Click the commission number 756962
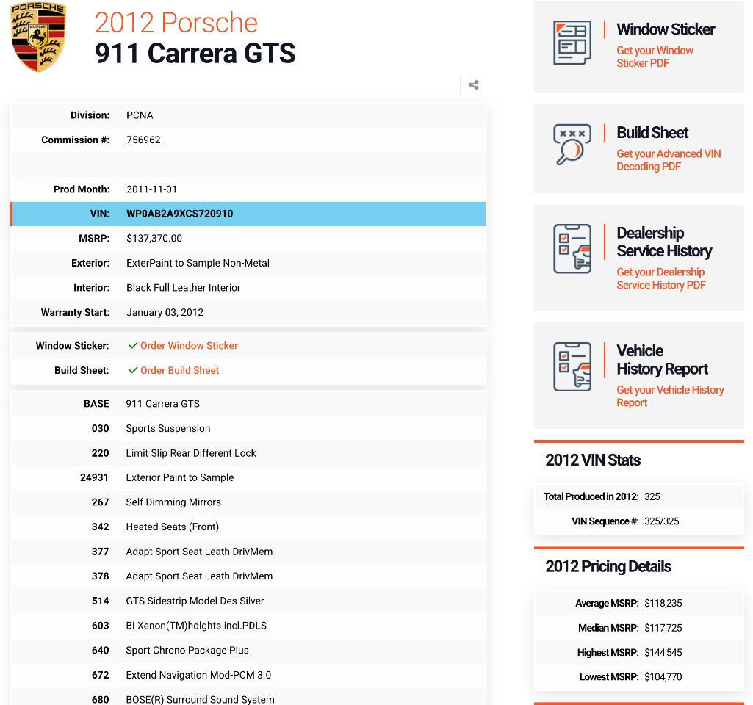 143,140
